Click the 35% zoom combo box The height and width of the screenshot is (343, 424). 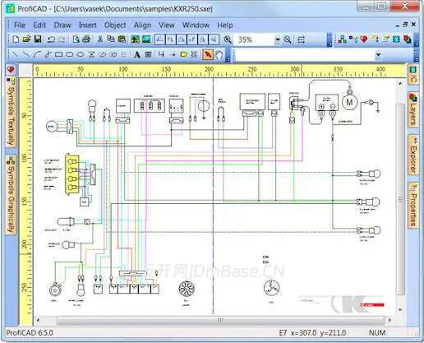point(257,39)
